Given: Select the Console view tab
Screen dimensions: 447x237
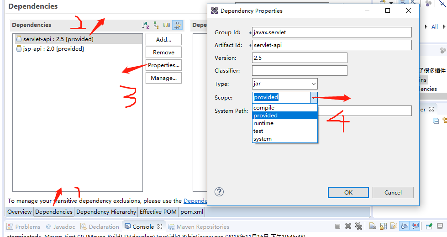Looking at the screenshot, I should coord(139,227).
